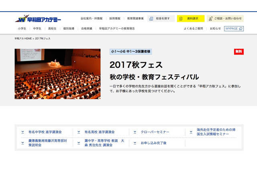This screenshot has width=257, height=171.
Task: Click the 2017秋フェス breadcrumb text
Action: (43, 39)
